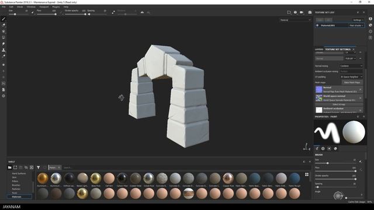Remove the World space normal mesh map
The height and width of the screenshot is (210, 374).
pos(360,98)
